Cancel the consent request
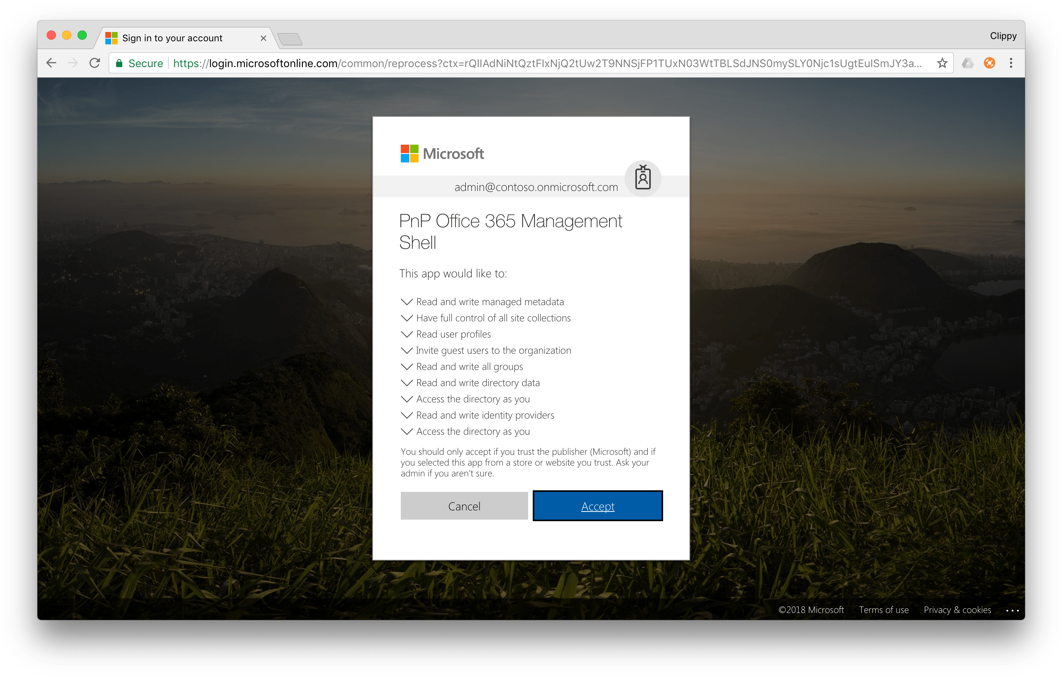Image resolution: width=1062 pixels, height=677 pixels. [x=464, y=506]
